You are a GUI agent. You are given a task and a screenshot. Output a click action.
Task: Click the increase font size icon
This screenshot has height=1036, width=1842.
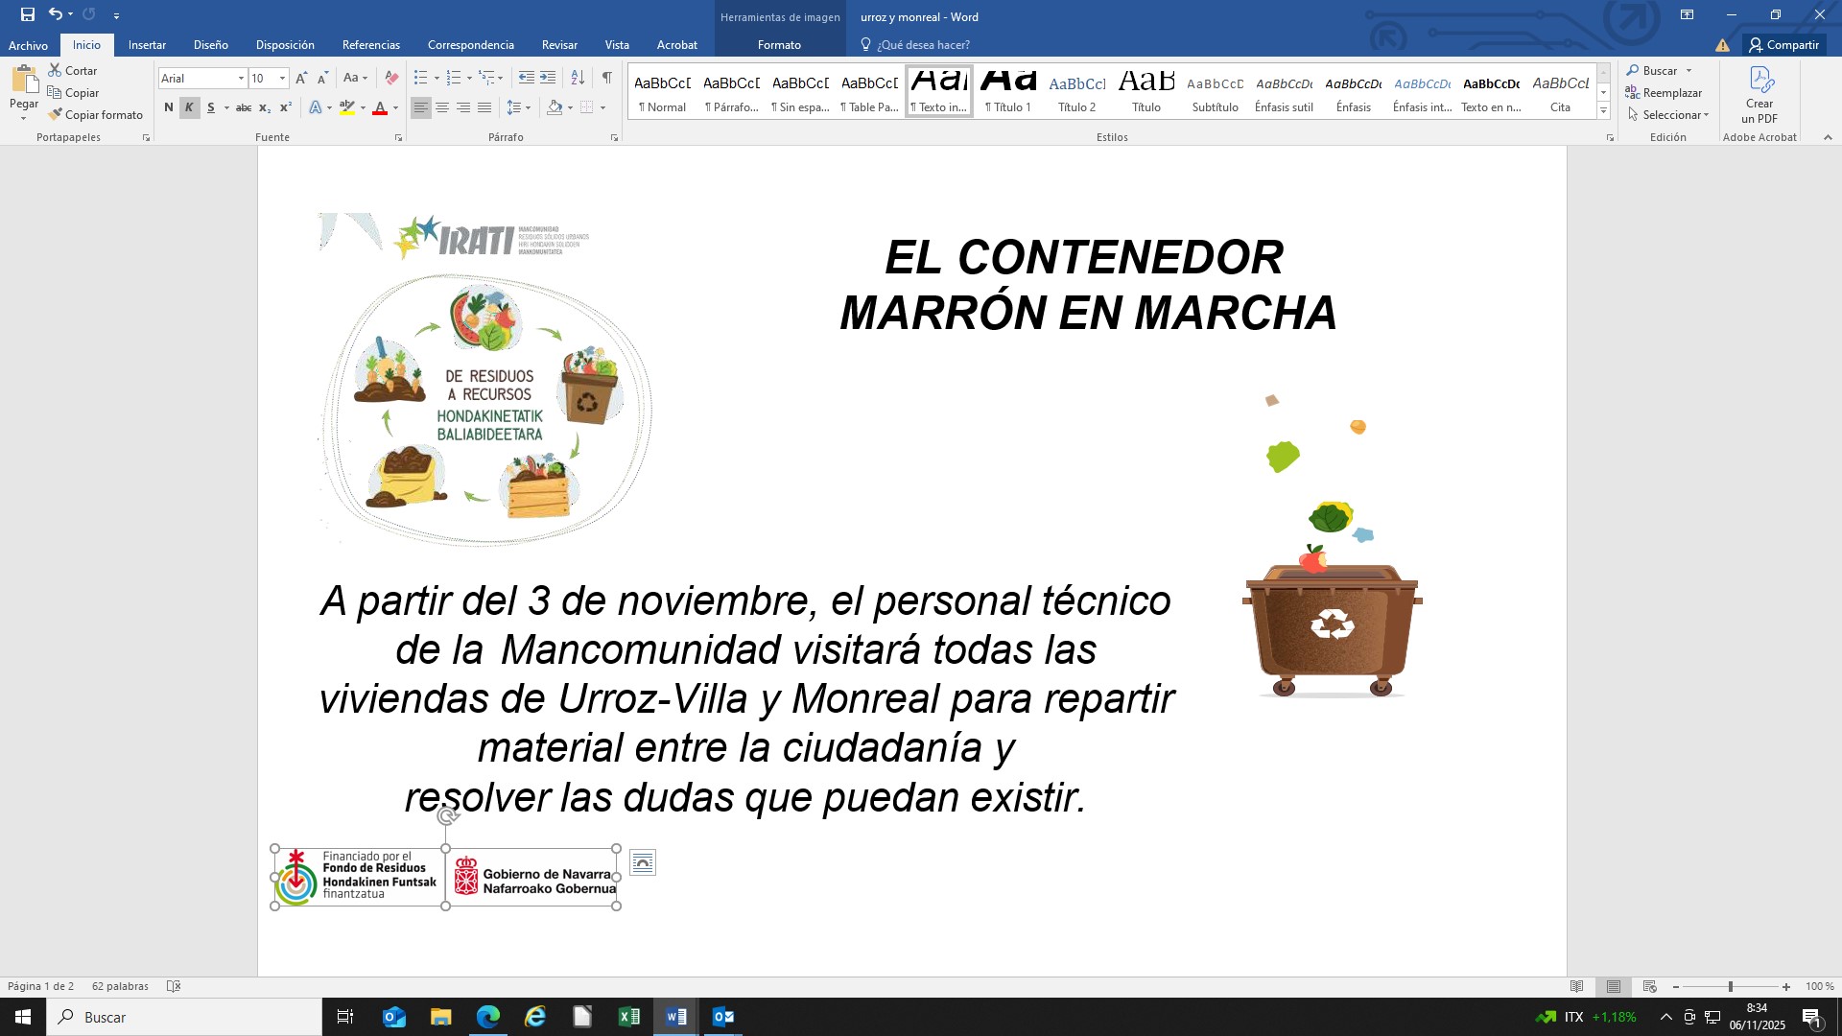pyautogui.click(x=301, y=78)
